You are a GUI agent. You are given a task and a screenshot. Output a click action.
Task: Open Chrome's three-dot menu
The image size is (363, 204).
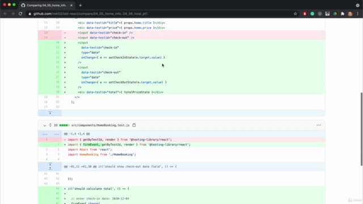point(358,14)
